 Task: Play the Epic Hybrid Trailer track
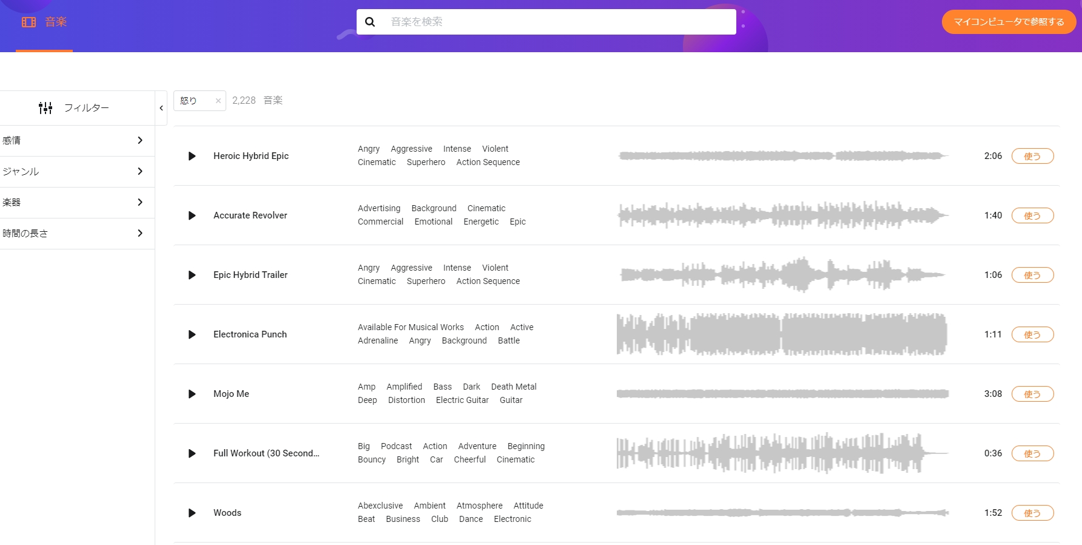tap(192, 275)
